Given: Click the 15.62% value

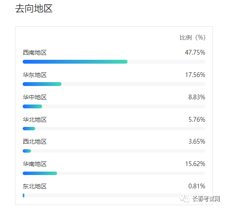Looking at the screenshot, I should (195, 164).
